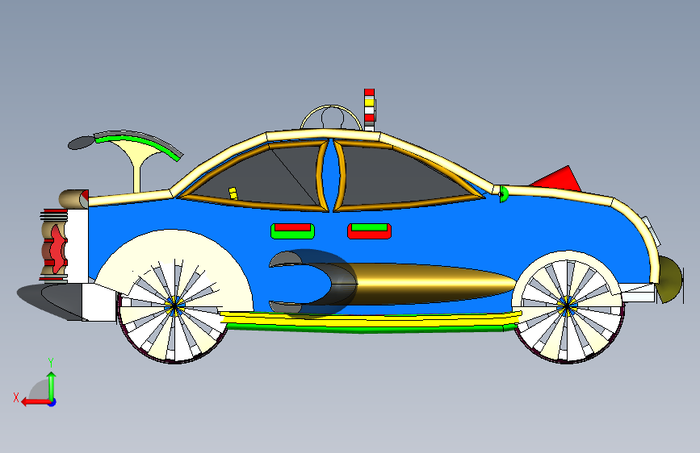Select the olive headlight dome at front
Image resolution: width=700 pixels, height=453 pixels.
coord(669,280)
